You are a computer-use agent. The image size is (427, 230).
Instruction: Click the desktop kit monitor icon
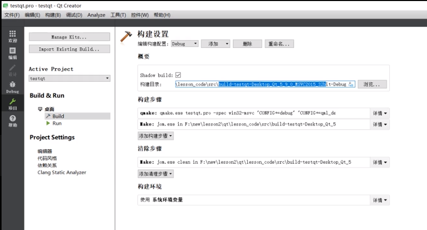40,109
